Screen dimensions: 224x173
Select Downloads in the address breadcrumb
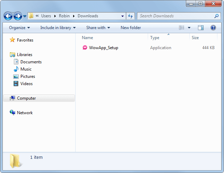pos(88,16)
